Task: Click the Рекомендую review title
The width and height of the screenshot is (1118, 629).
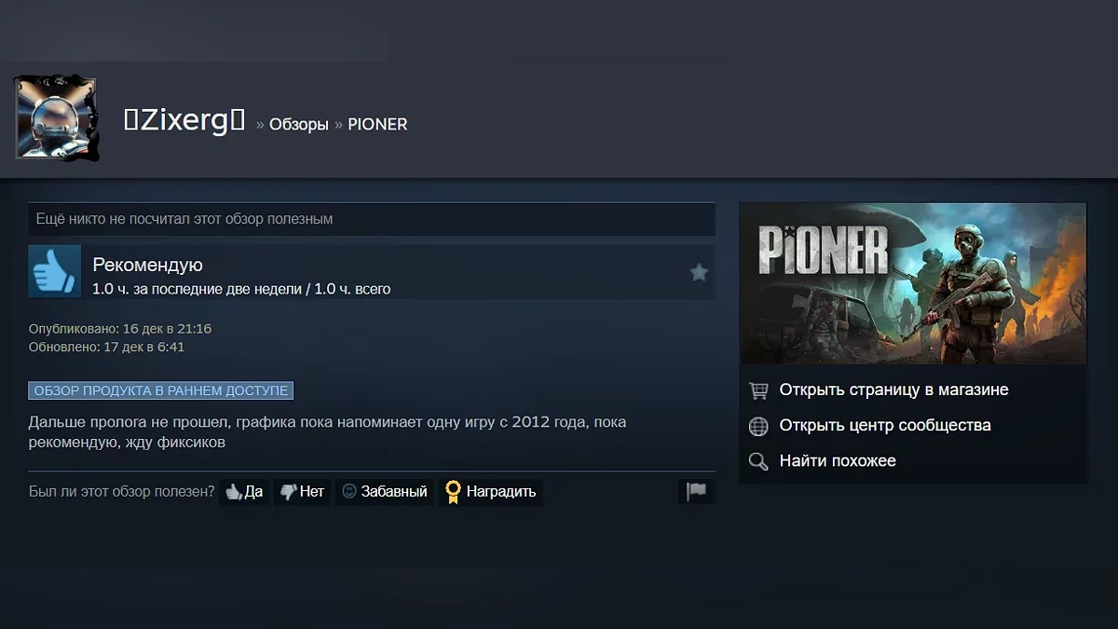Action: [147, 265]
